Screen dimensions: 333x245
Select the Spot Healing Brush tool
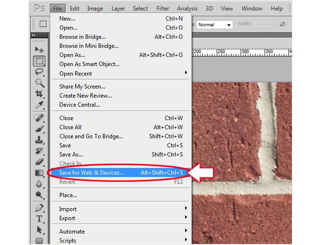tap(39, 118)
